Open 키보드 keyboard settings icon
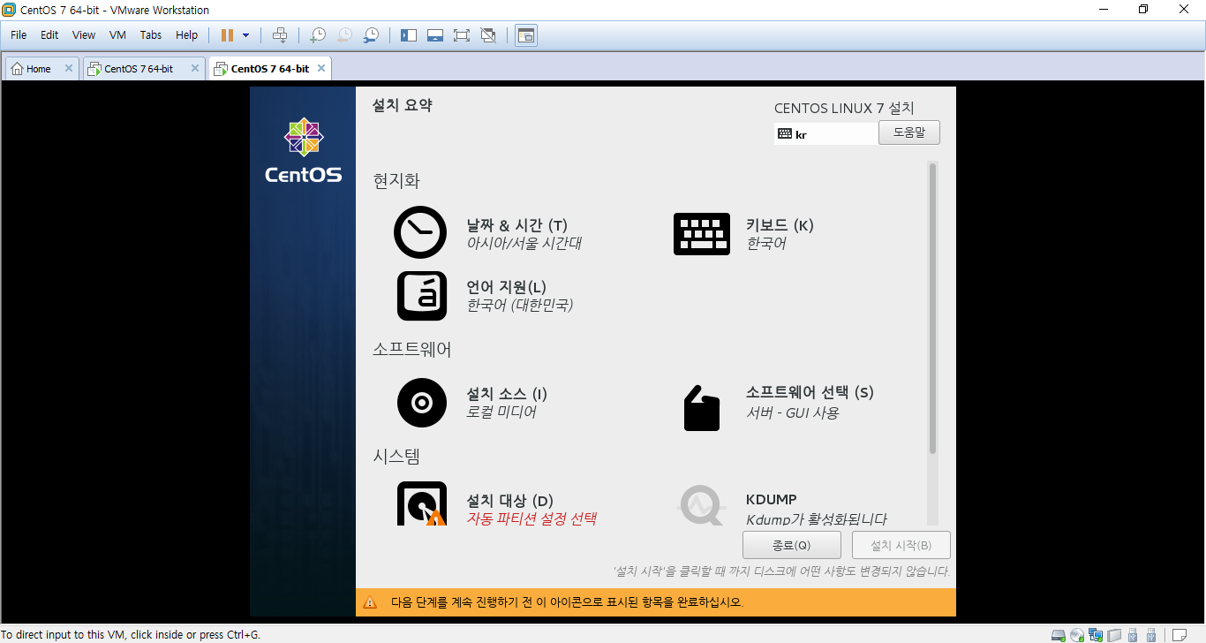 point(702,234)
